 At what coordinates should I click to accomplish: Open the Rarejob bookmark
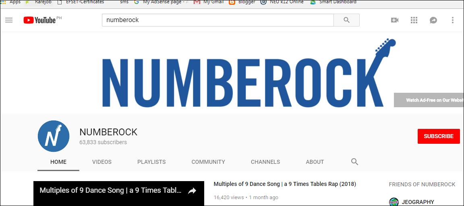39,2
